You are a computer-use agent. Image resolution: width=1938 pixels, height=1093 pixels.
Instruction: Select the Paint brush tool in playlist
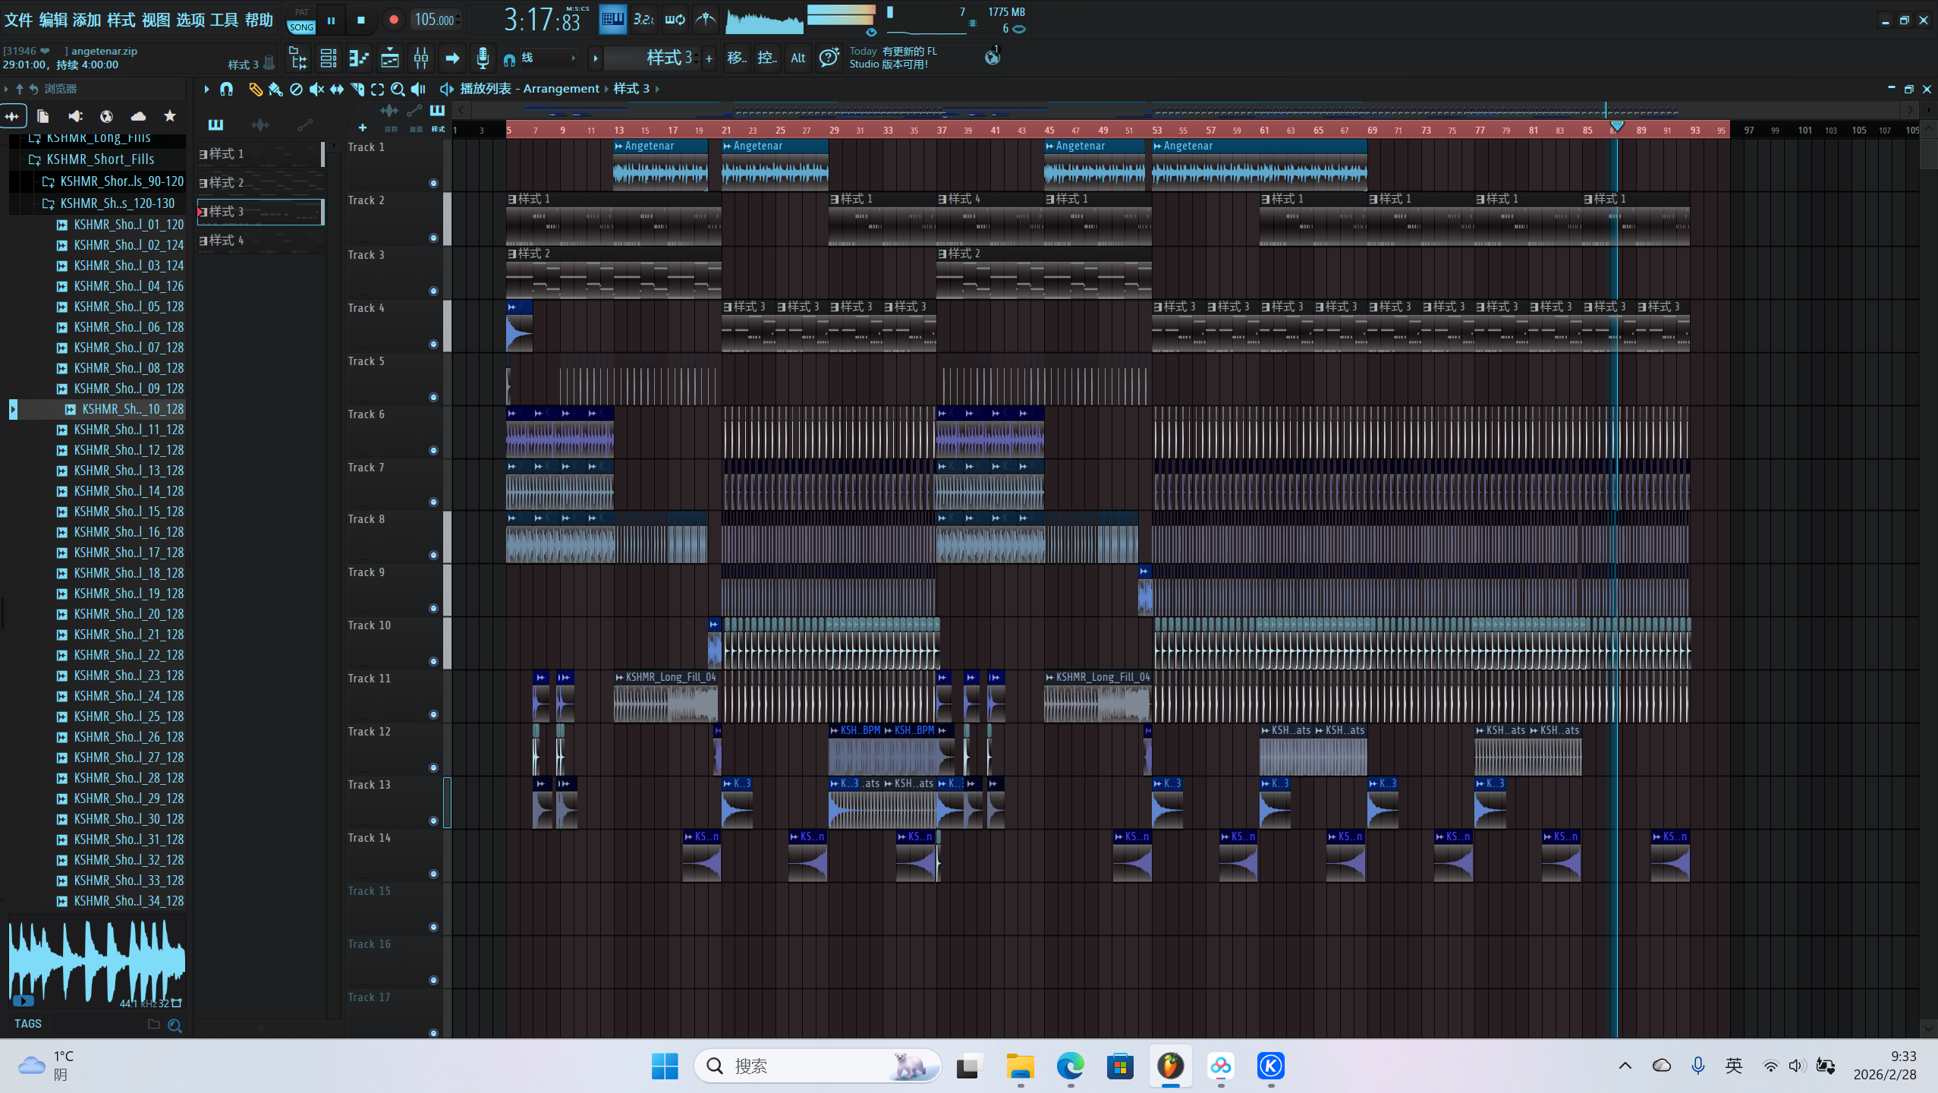(x=275, y=89)
